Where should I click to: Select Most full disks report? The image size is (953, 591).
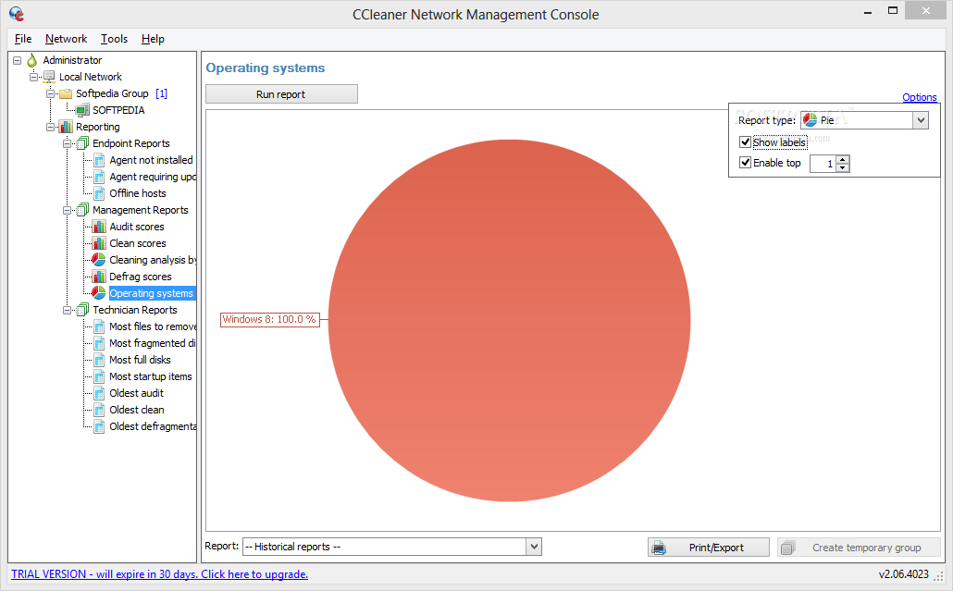coord(140,360)
